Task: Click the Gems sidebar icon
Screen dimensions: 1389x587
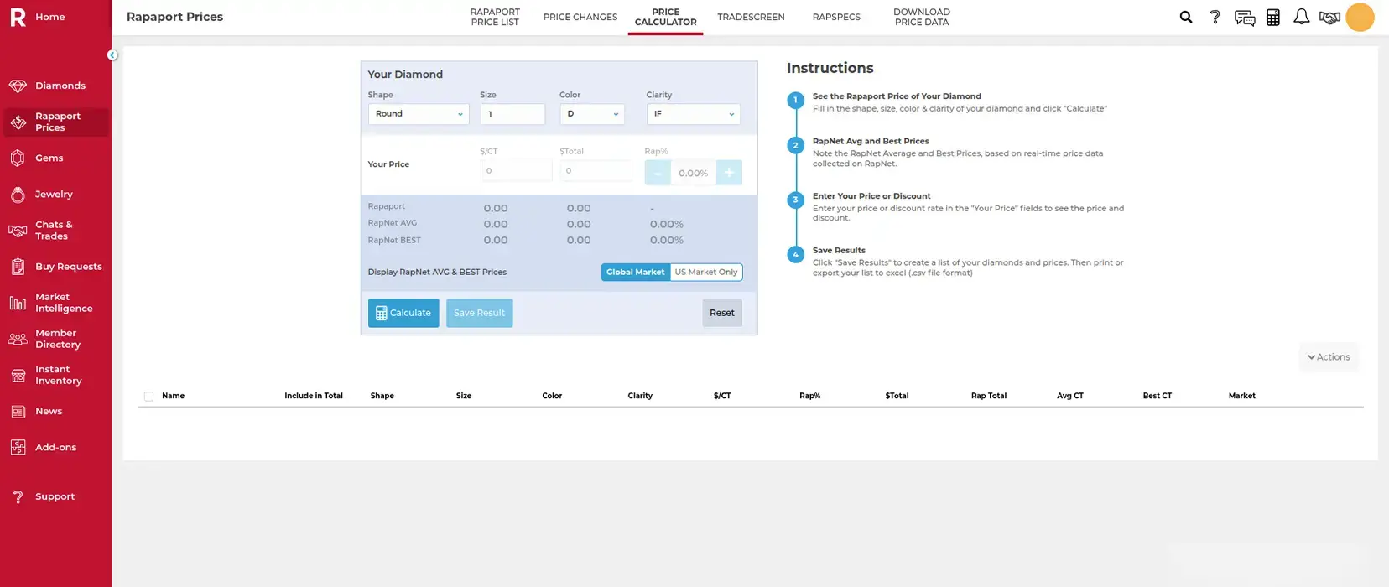Action: pyautogui.click(x=18, y=158)
